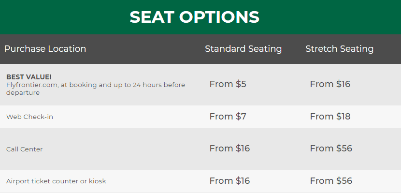Click the dark gray table header bar

[200, 49]
